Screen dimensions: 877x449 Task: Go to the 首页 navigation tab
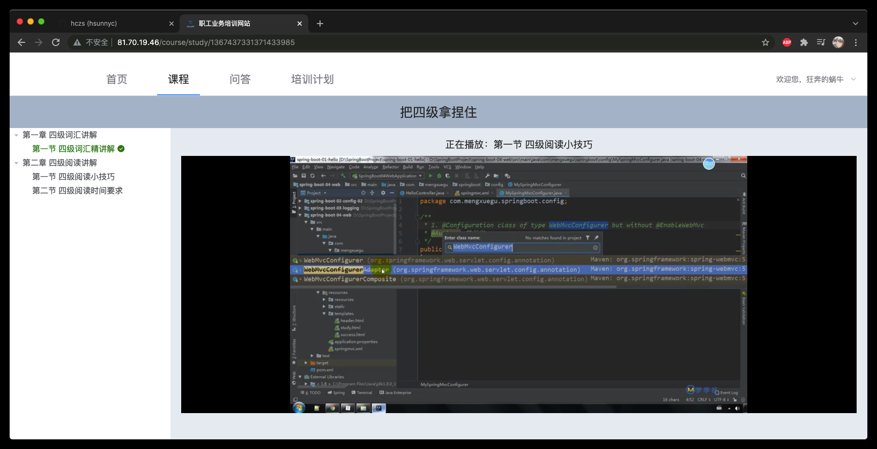(117, 79)
